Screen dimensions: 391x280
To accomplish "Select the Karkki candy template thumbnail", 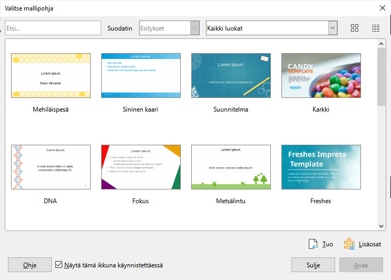I will 321,75.
